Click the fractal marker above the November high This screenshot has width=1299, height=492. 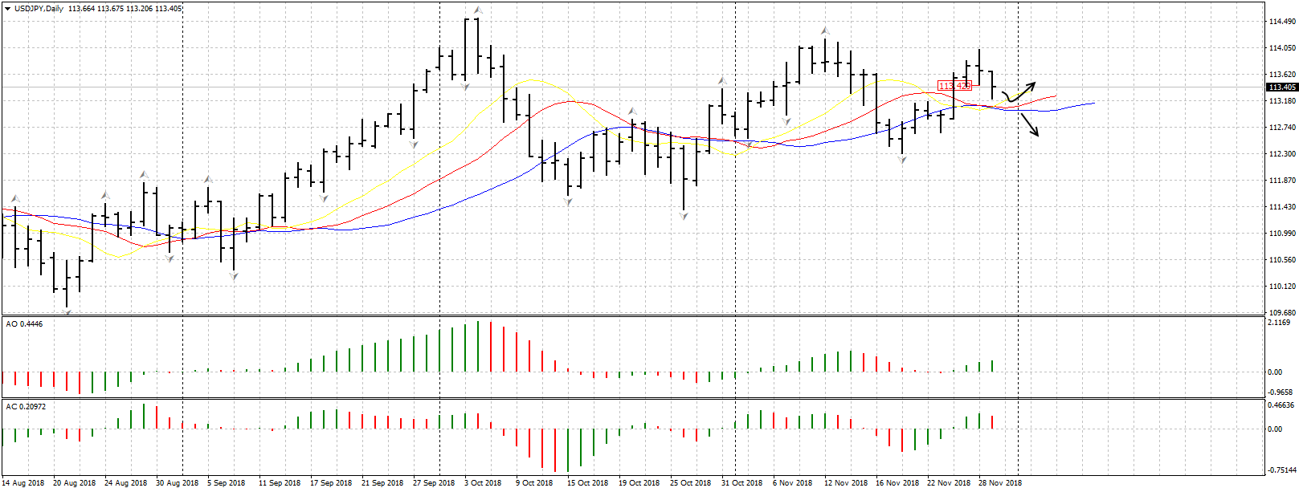pyautogui.click(x=824, y=31)
